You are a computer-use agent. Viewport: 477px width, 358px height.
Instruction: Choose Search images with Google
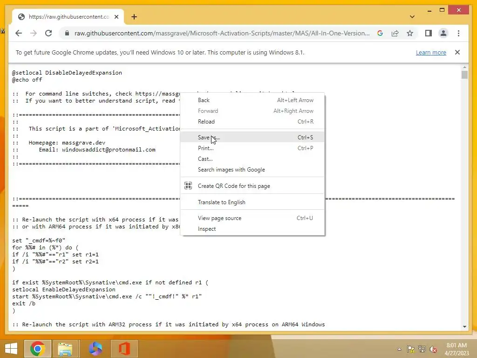[252, 170]
